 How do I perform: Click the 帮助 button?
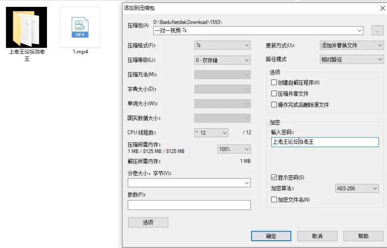(x=363, y=236)
